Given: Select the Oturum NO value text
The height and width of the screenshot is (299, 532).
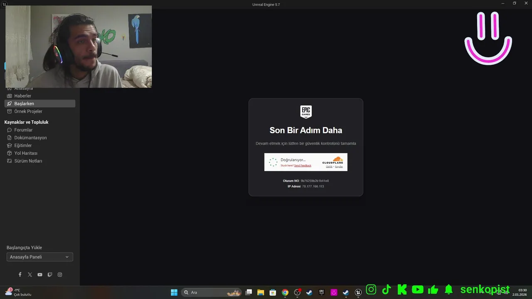Looking at the screenshot, I should [x=315, y=181].
